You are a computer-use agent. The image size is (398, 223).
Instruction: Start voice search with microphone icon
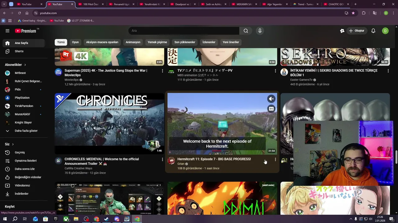(260, 31)
